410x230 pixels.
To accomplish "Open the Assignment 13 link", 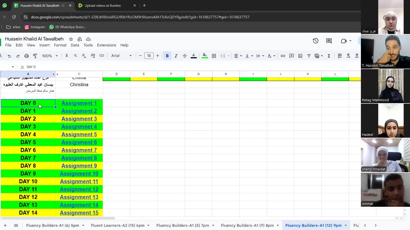I will coord(79,197).
